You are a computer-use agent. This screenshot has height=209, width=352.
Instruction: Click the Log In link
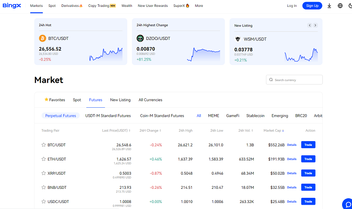point(292,6)
